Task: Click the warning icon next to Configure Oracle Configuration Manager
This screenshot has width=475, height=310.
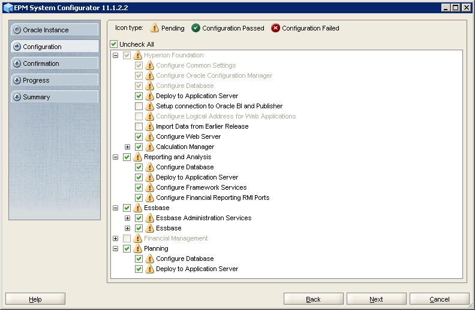Action: point(150,75)
